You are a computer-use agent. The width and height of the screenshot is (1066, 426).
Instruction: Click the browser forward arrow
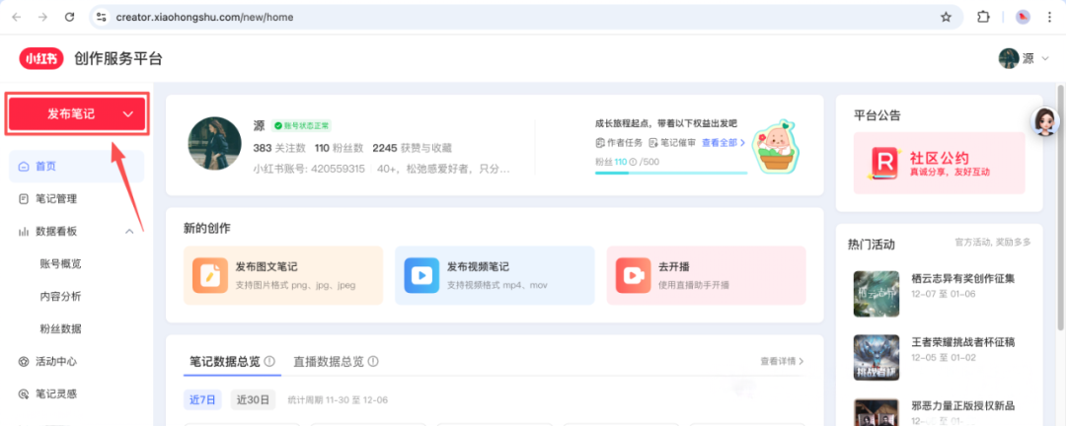click(x=42, y=17)
